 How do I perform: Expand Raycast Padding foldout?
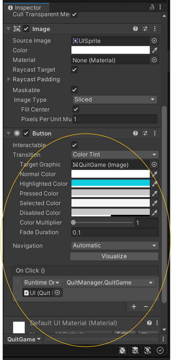click(9, 79)
